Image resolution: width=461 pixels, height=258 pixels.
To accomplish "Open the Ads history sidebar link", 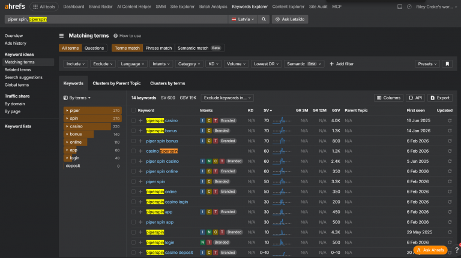I will [x=15, y=43].
